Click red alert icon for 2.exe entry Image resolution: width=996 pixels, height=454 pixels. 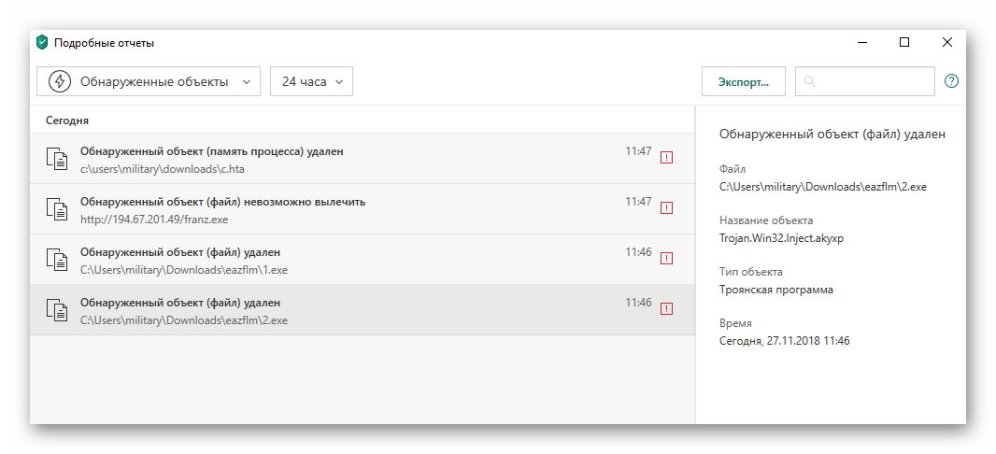pyautogui.click(x=666, y=309)
